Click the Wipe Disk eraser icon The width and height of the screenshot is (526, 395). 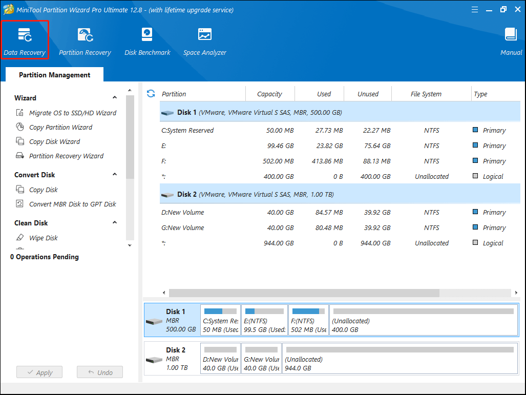point(20,237)
